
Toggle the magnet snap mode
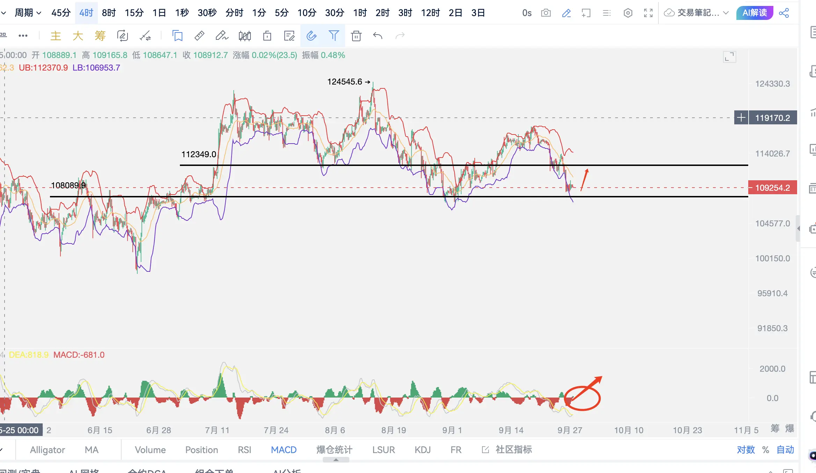click(311, 36)
